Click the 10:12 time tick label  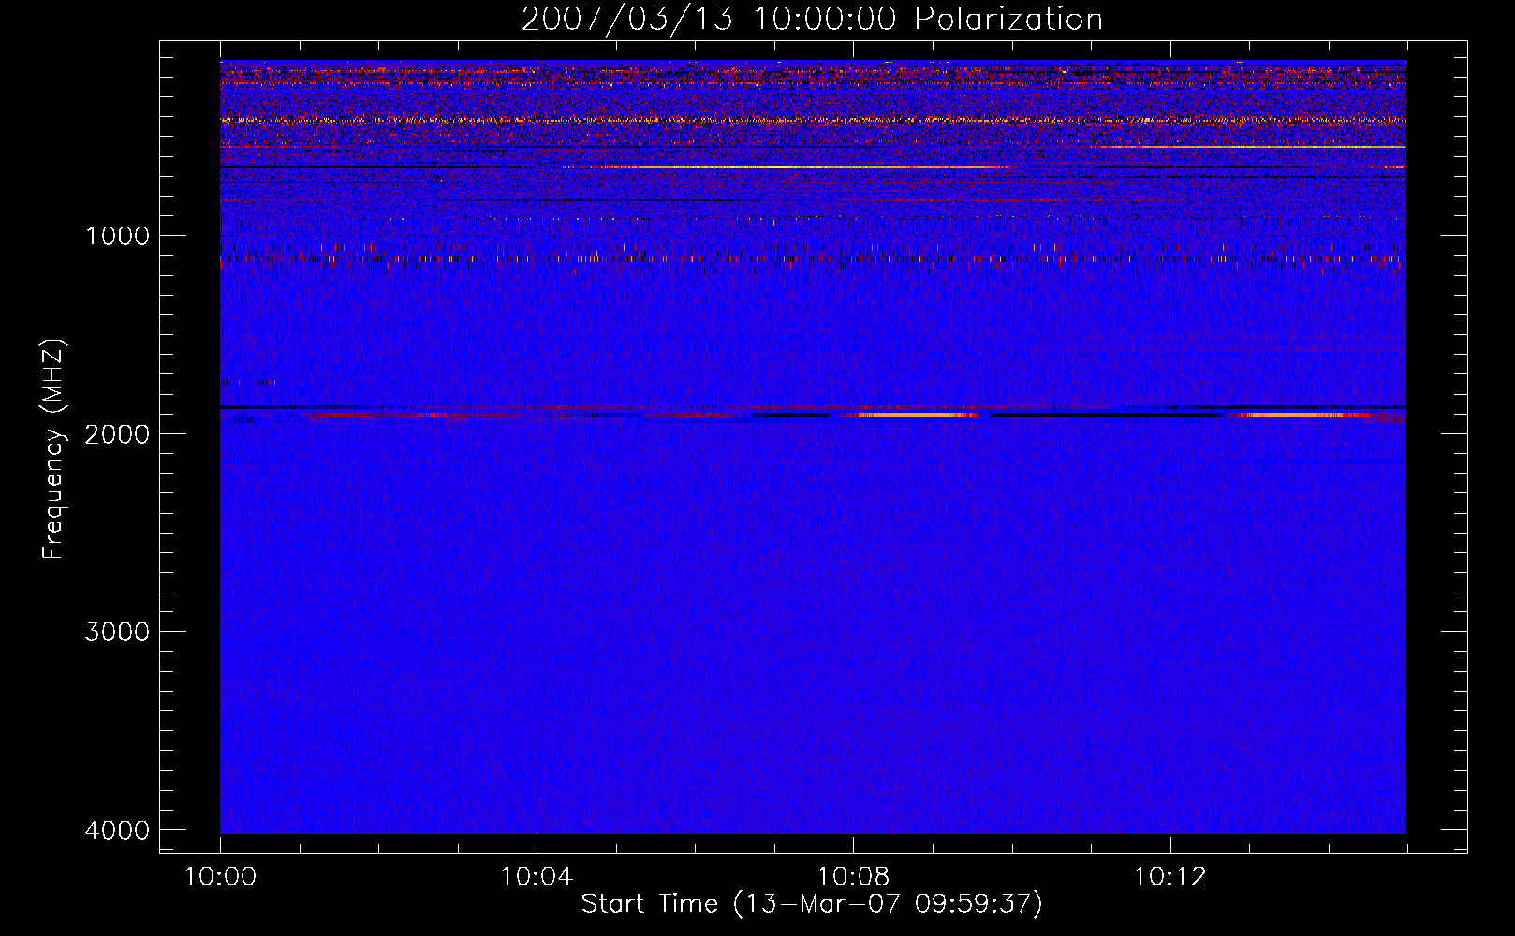coord(1169,877)
